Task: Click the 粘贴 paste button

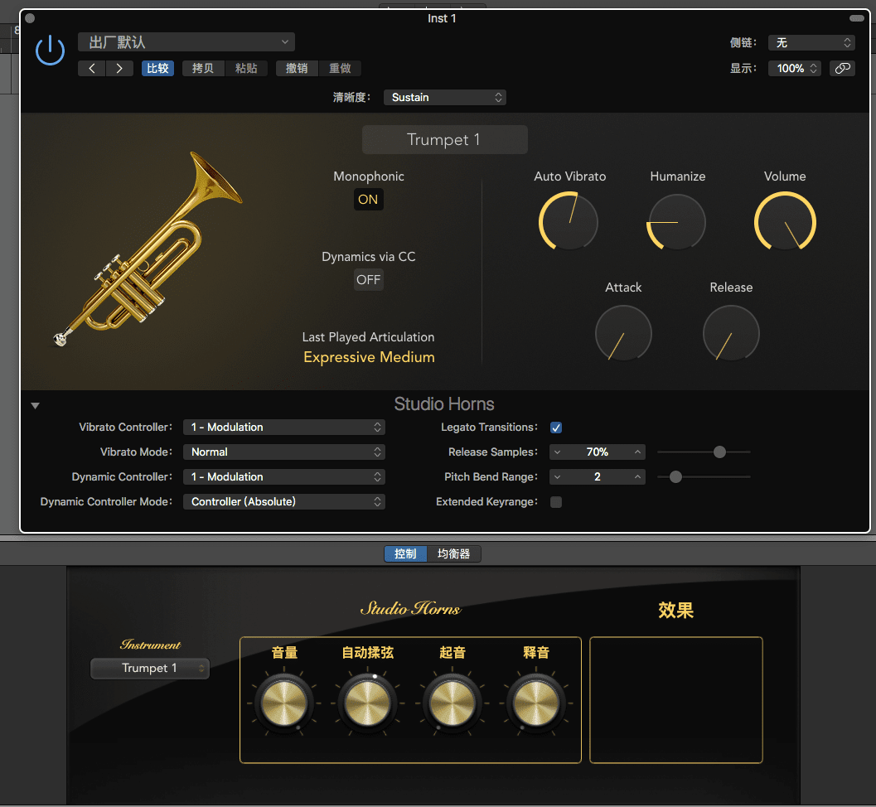Action: coord(246,68)
